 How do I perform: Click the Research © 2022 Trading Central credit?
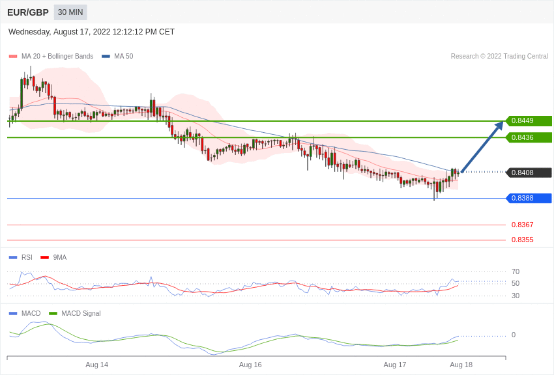(x=499, y=56)
